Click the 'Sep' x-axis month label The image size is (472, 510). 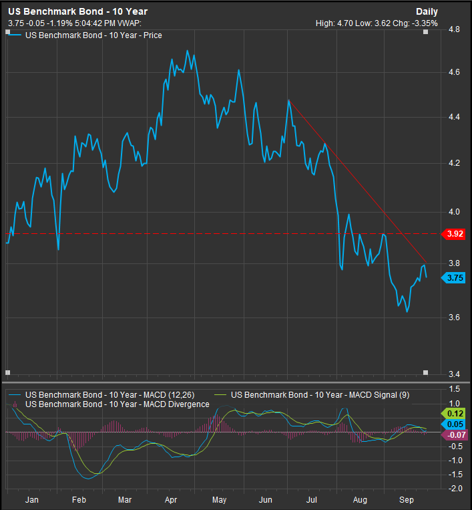point(407,500)
